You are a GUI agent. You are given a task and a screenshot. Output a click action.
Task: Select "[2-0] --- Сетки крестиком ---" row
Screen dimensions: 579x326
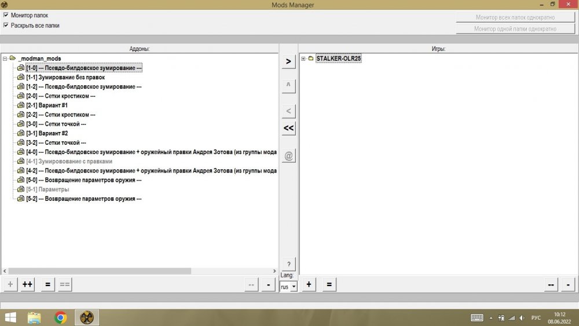[61, 96]
